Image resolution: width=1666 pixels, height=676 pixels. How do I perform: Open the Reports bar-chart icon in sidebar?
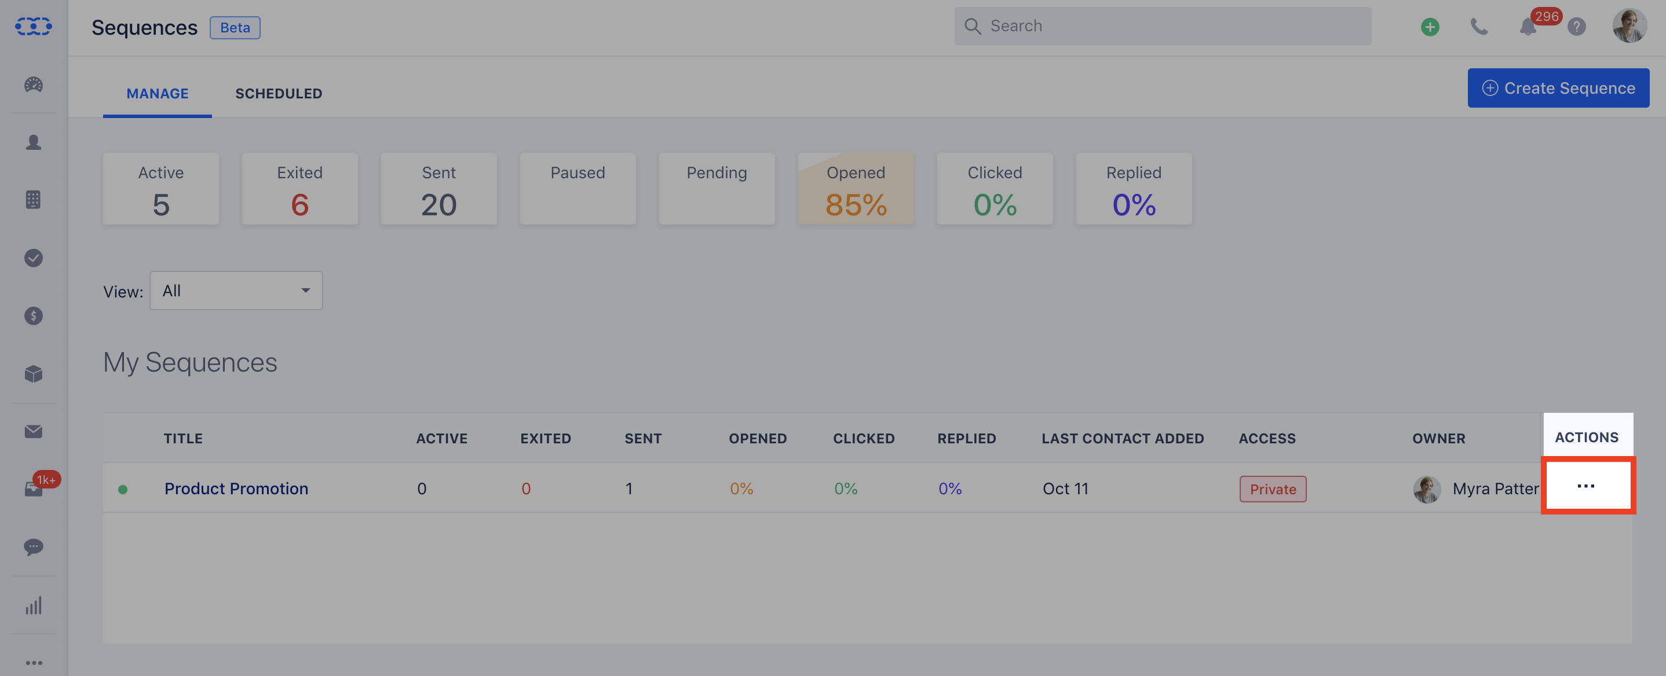34,605
